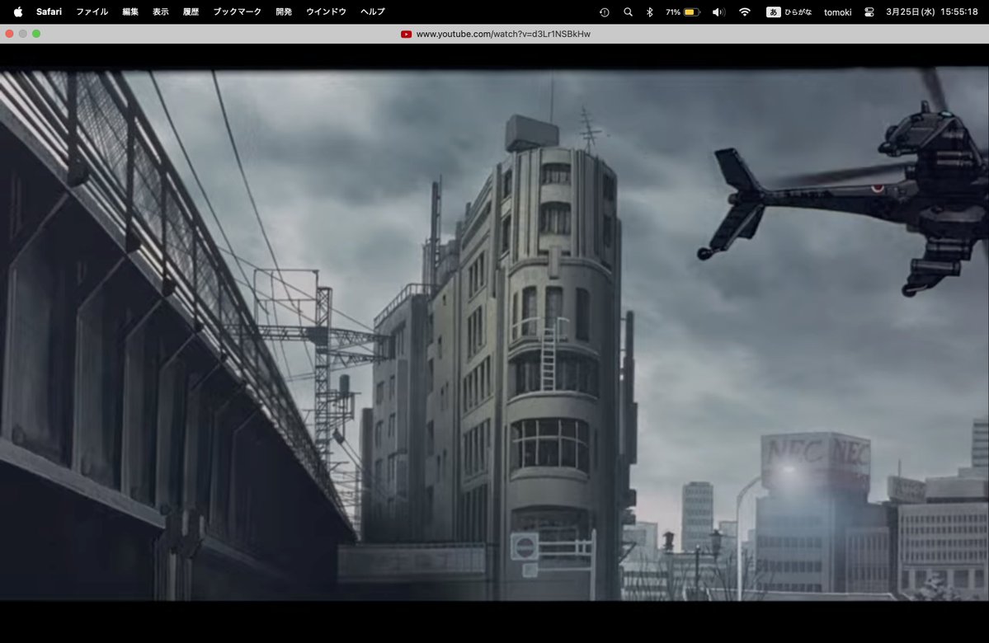Open Time Machine status icon
Image resolution: width=989 pixels, height=643 pixels.
tap(605, 12)
